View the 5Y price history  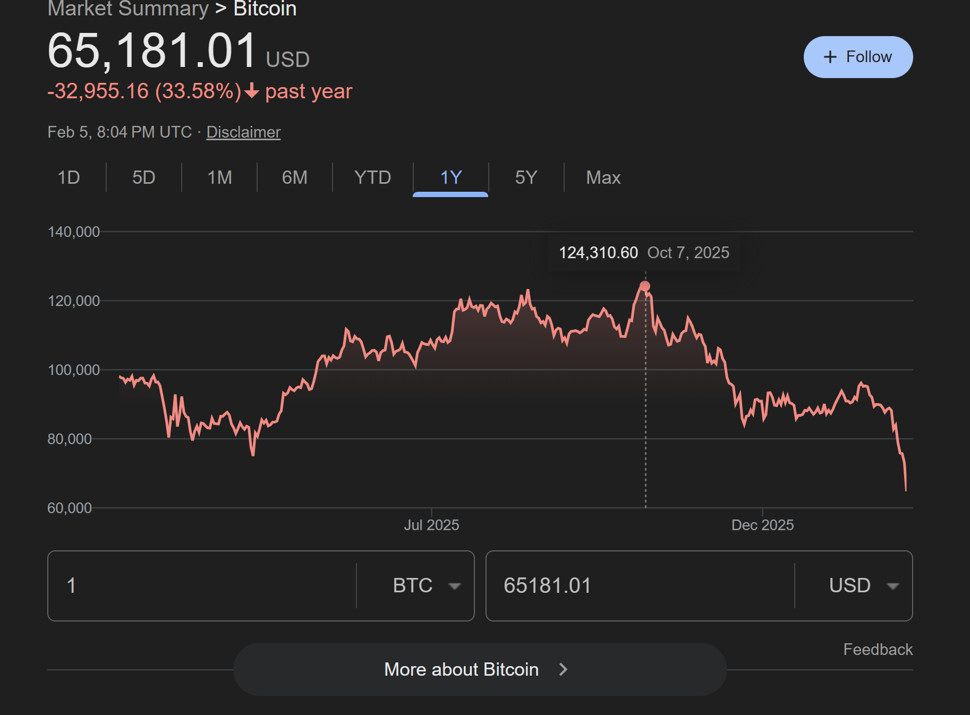point(526,177)
